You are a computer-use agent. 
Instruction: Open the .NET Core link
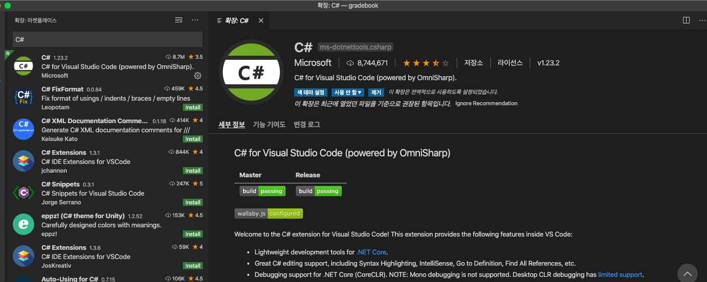coord(371,252)
